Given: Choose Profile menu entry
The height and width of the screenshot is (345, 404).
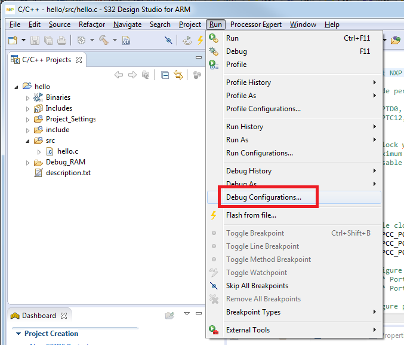Looking at the screenshot, I should pyautogui.click(x=294, y=65).
